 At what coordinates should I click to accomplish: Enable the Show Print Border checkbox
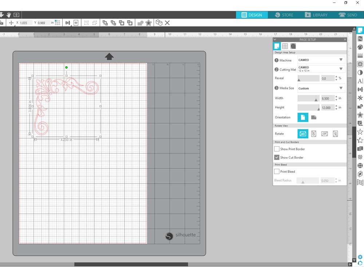click(277, 149)
